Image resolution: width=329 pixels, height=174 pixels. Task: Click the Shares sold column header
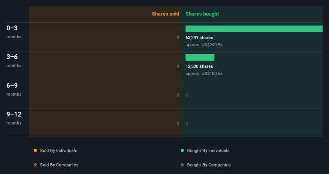tap(166, 14)
